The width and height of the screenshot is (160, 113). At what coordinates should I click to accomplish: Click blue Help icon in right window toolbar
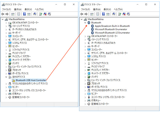pos(103,14)
